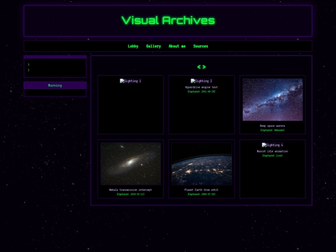The image size is (336, 252).
Task: Click the first sidebar chevron marker
Action: [29, 65]
